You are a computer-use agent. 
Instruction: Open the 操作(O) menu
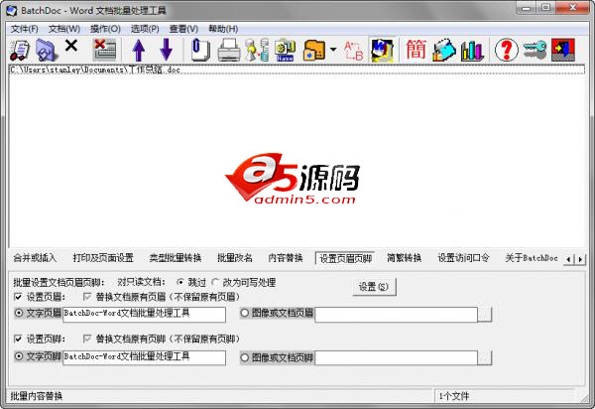point(105,29)
